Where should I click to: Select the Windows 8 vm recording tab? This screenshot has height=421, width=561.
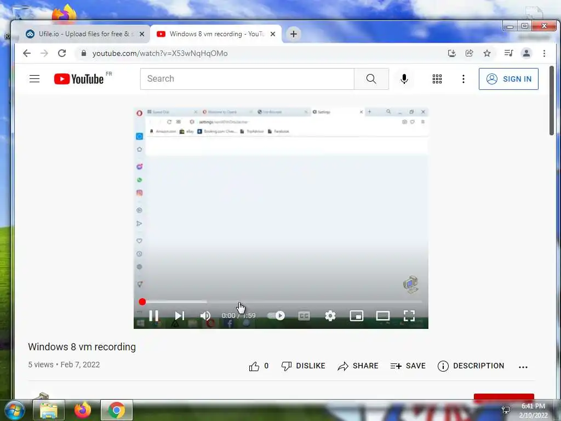click(x=216, y=34)
